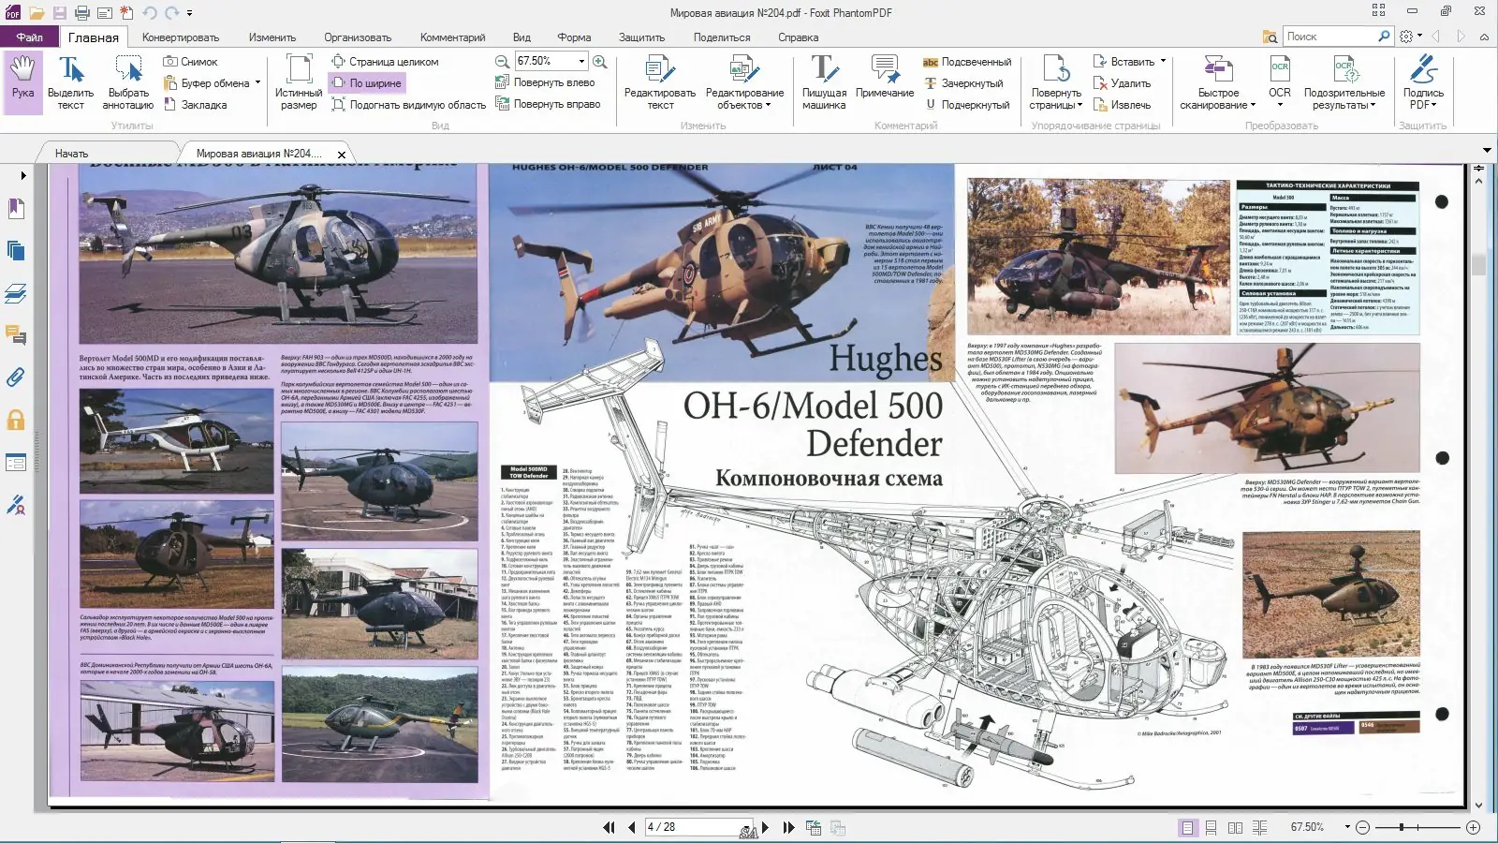
Task: Rotate view with Повернуть вправо
Action: click(x=548, y=104)
